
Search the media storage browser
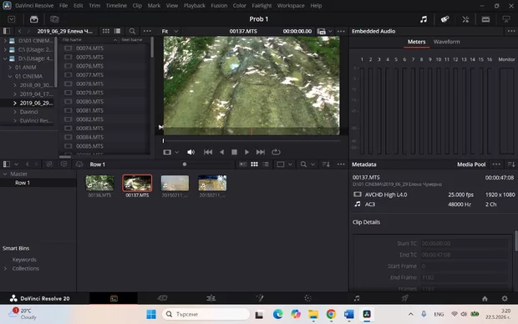click(132, 31)
